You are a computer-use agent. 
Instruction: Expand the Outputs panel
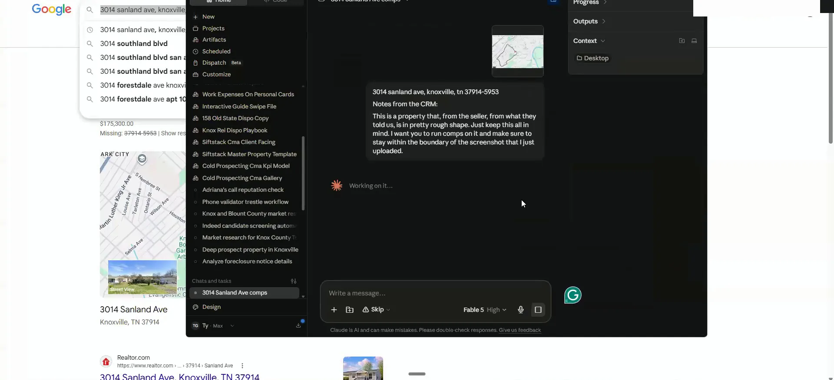point(589,21)
